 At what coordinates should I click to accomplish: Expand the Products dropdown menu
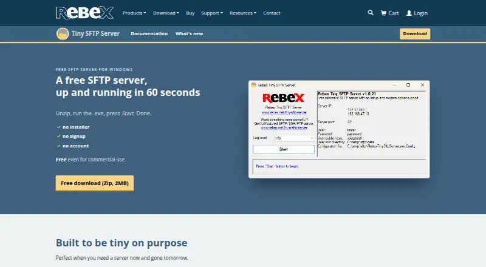point(134,13)
